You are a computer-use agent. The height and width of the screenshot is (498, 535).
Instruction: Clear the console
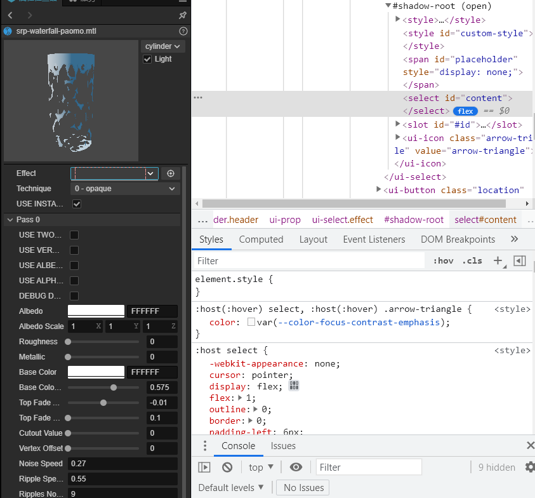coord(227,468)
